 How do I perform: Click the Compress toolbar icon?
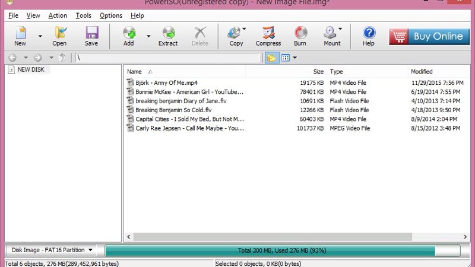click(268, 33)
